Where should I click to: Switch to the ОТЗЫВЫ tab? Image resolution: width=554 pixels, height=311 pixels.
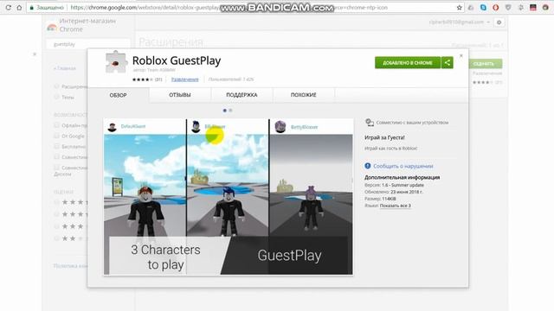pyautogui.click(x=180, y=95)
